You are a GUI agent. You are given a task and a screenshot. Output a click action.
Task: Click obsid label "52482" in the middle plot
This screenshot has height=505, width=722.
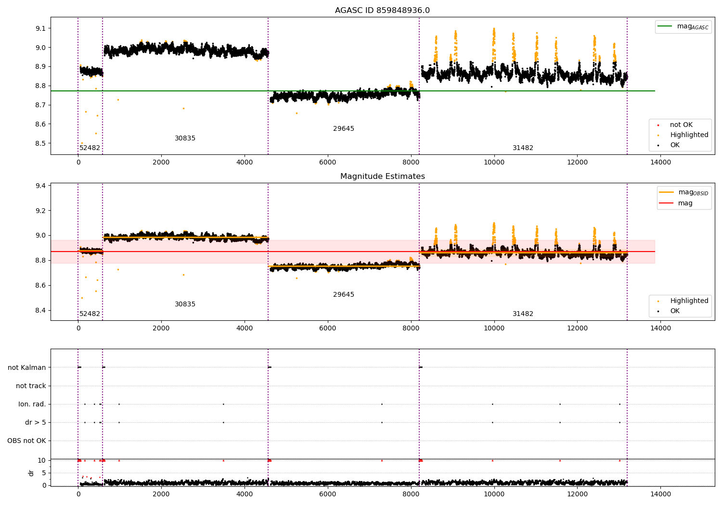coord(90,314)
